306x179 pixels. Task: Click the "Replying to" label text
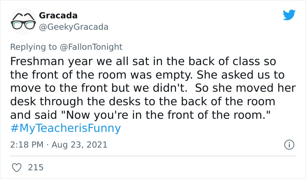point(33,47)
